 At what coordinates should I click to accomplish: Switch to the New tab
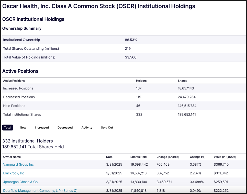[x=23, y=128]
